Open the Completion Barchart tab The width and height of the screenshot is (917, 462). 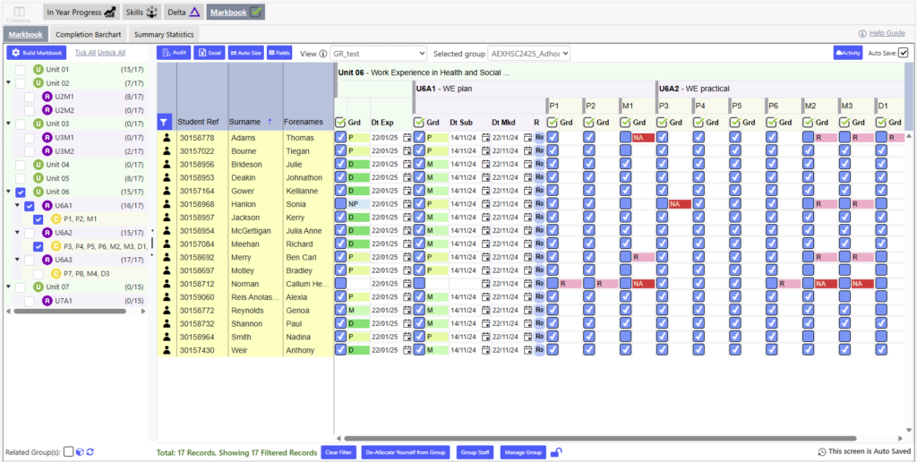coord(89,35)
